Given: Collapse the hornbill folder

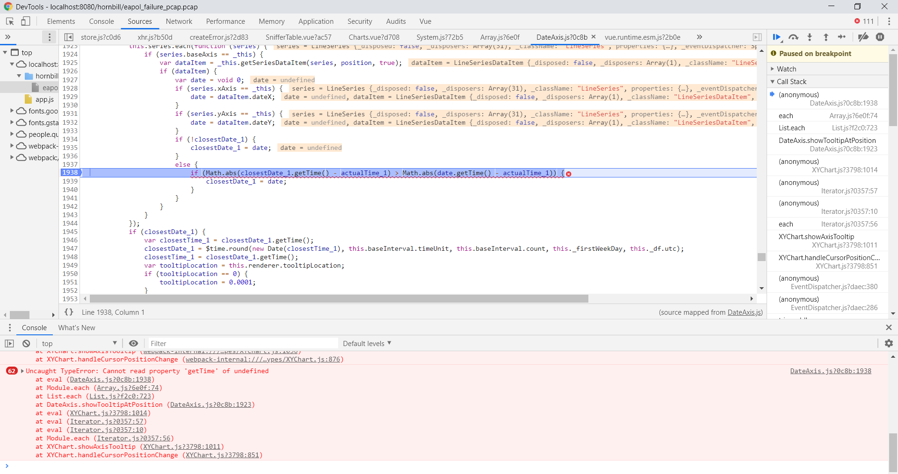Looking at the screenshot, I should coord(19,76).
